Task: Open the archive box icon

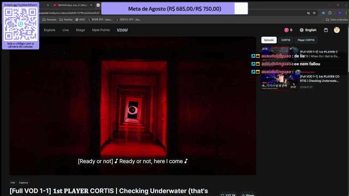Action: pyautogui.click(x=326, y=30)
